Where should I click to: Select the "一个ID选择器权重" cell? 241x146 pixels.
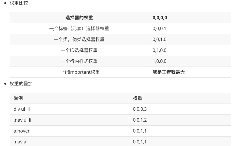[x=79, y=50]
